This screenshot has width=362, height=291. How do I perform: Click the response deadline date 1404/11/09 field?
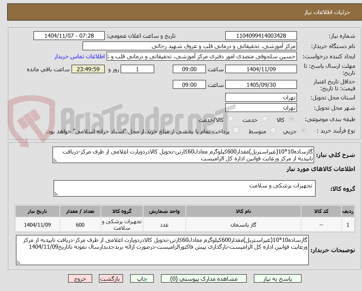point(261,69)
